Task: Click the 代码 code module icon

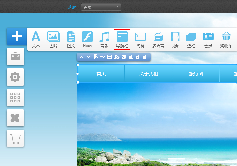Action: tap(140, 39)
